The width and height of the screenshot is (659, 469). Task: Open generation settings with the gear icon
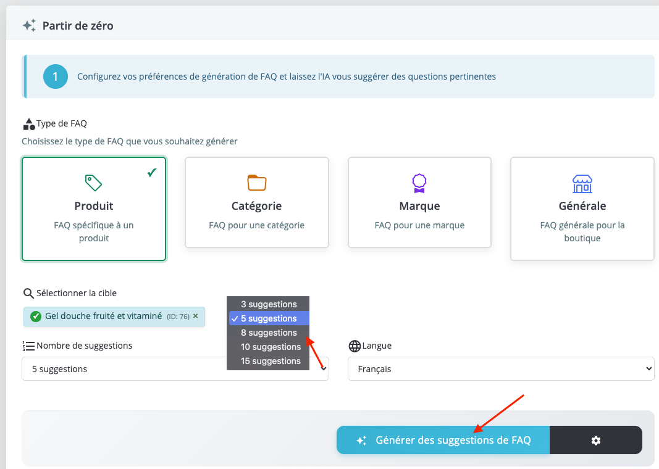[x=595, y=440]
